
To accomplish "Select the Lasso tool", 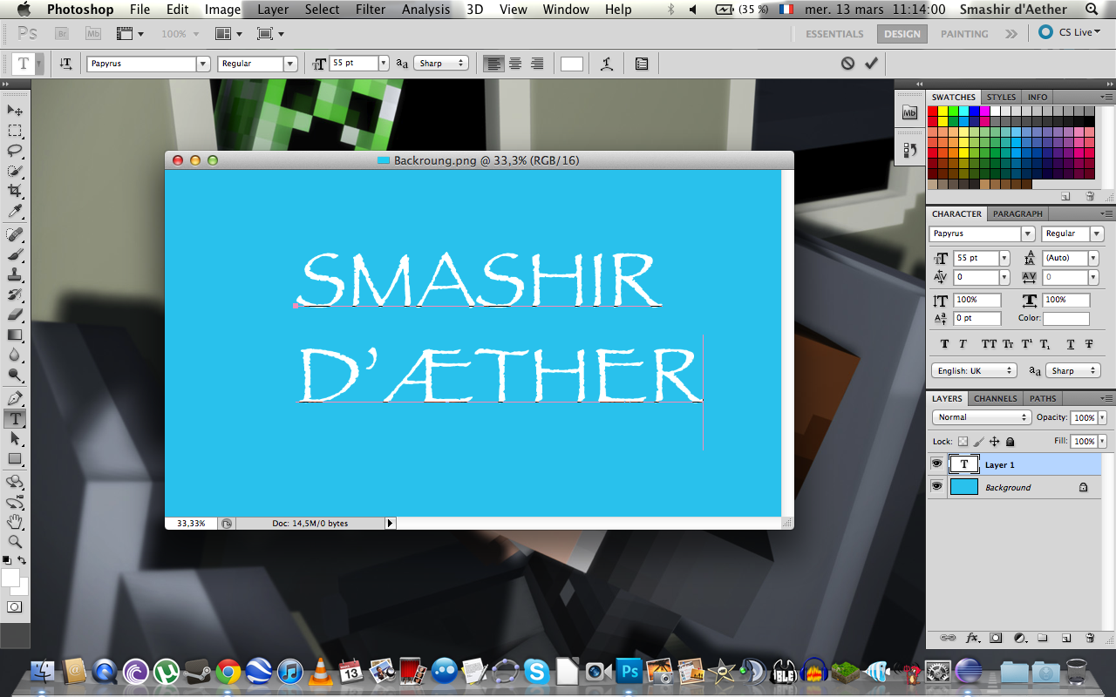I will point(15,151).
